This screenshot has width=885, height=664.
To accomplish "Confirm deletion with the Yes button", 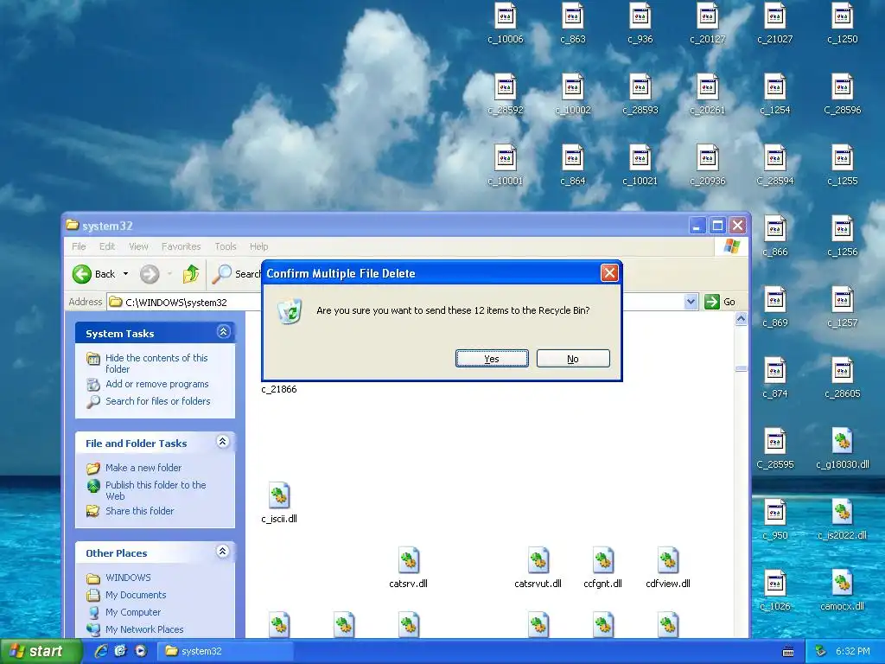I will pyautogui.click(x=492, y=359).
